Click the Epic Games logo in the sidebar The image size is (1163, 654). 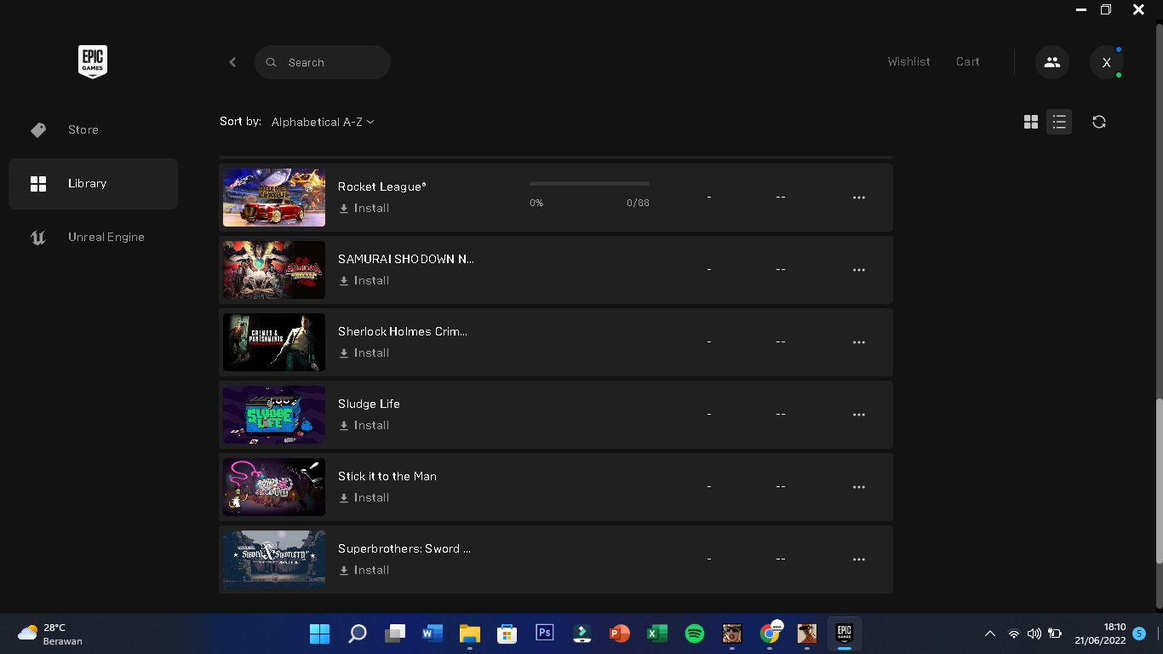[93, 61]
